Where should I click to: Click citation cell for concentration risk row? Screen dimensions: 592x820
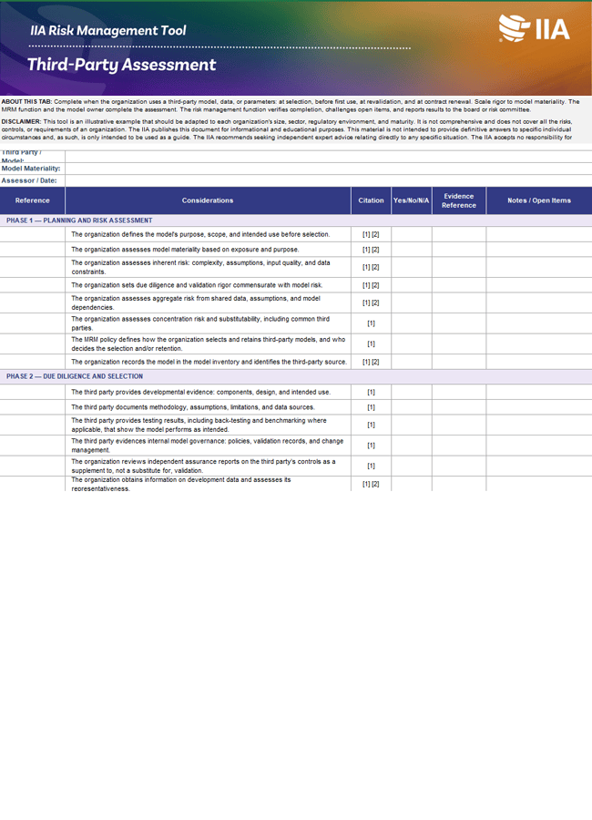(371, 323)
